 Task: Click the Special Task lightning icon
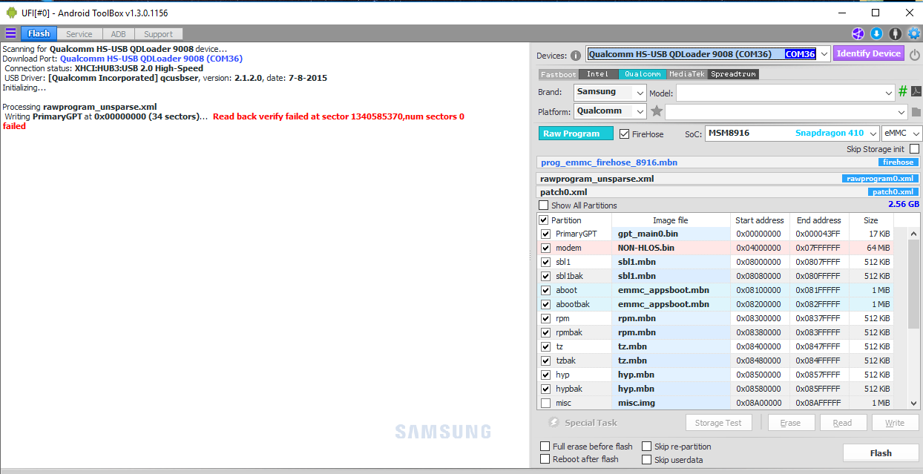pyautogui.click(x=554, y=422)
